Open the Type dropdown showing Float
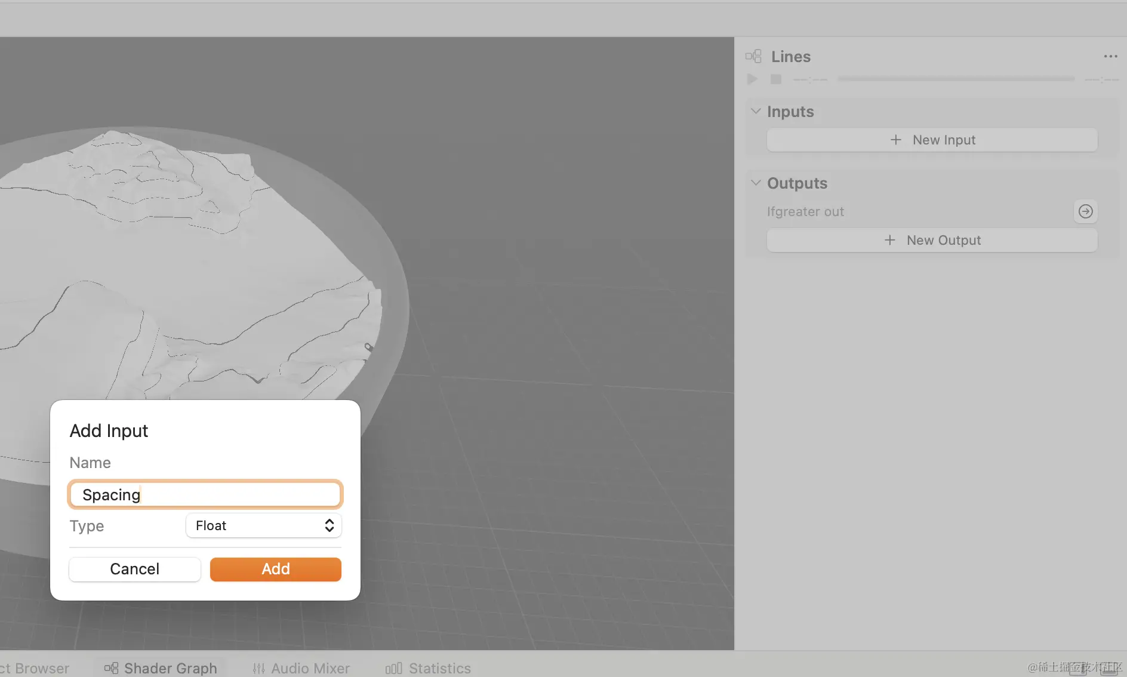This screenshot has width=1127, height=677. 264,525
